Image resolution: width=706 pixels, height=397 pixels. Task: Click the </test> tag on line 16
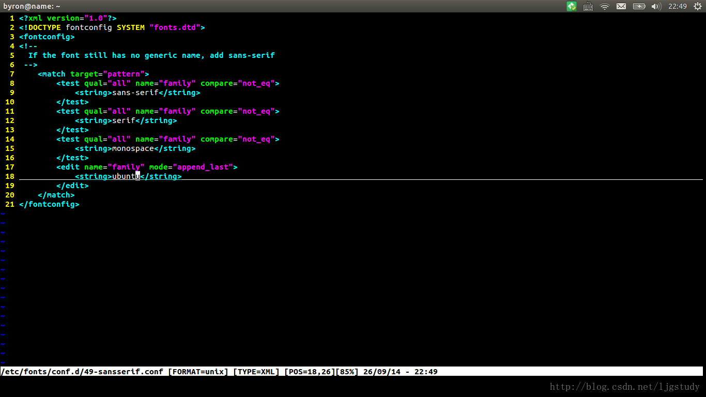point(72,158)
